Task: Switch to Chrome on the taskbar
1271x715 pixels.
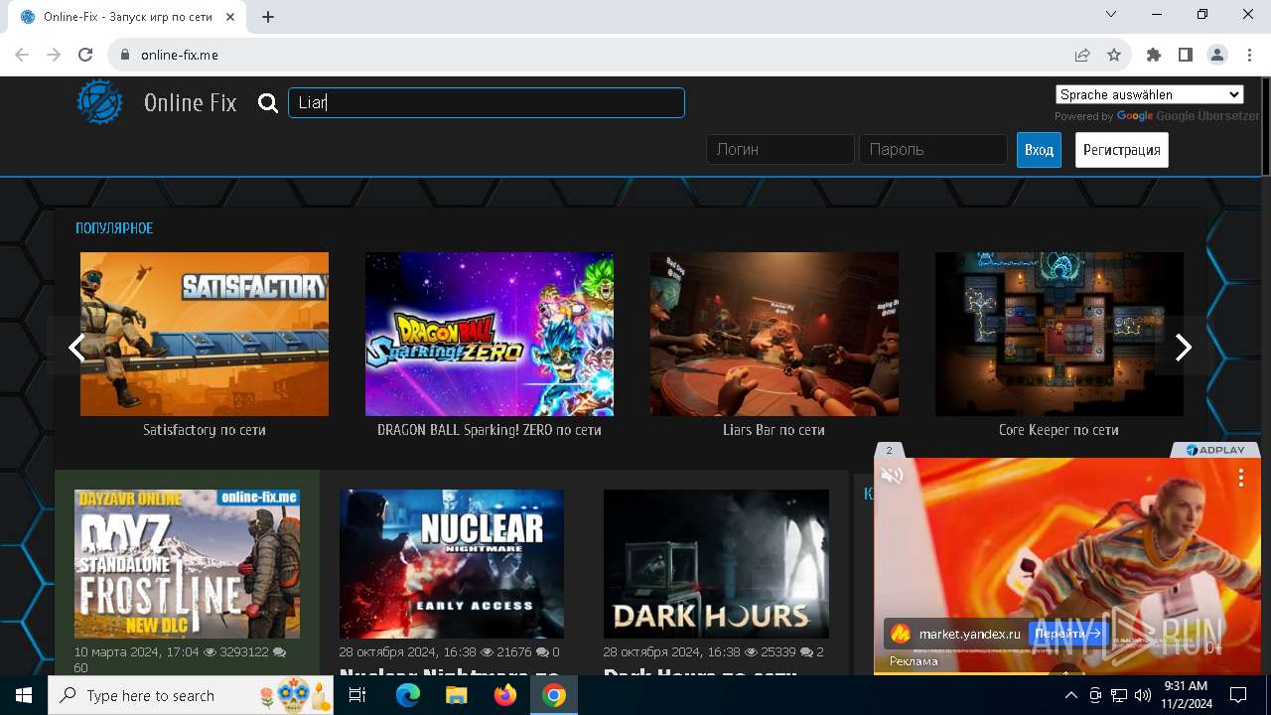Action: tap(554, 695)
